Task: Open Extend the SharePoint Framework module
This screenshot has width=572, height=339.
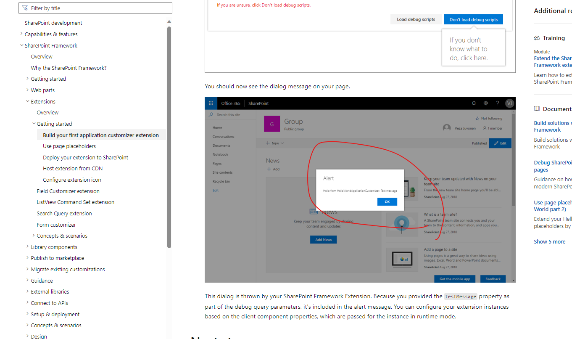Action: pos(553,61)
